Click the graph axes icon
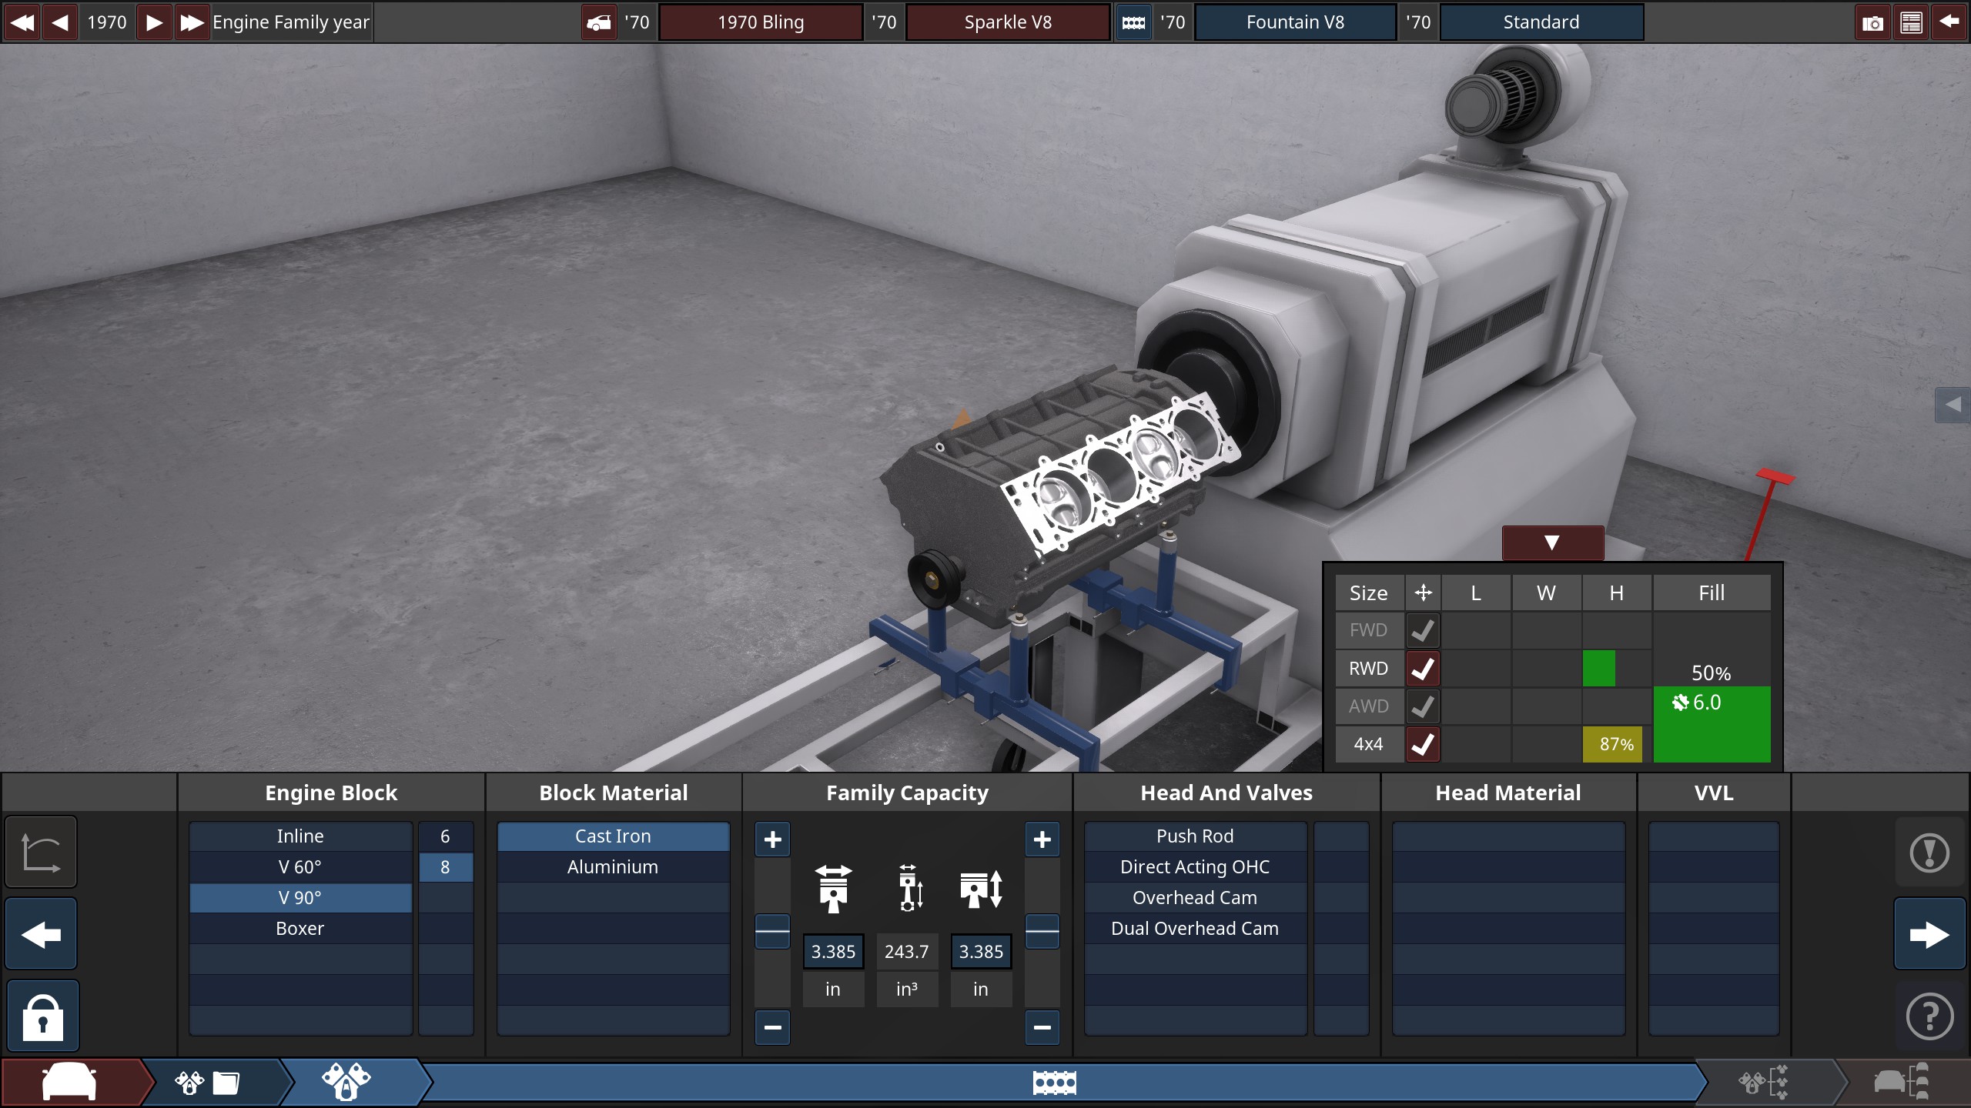 tap(41, 853)
